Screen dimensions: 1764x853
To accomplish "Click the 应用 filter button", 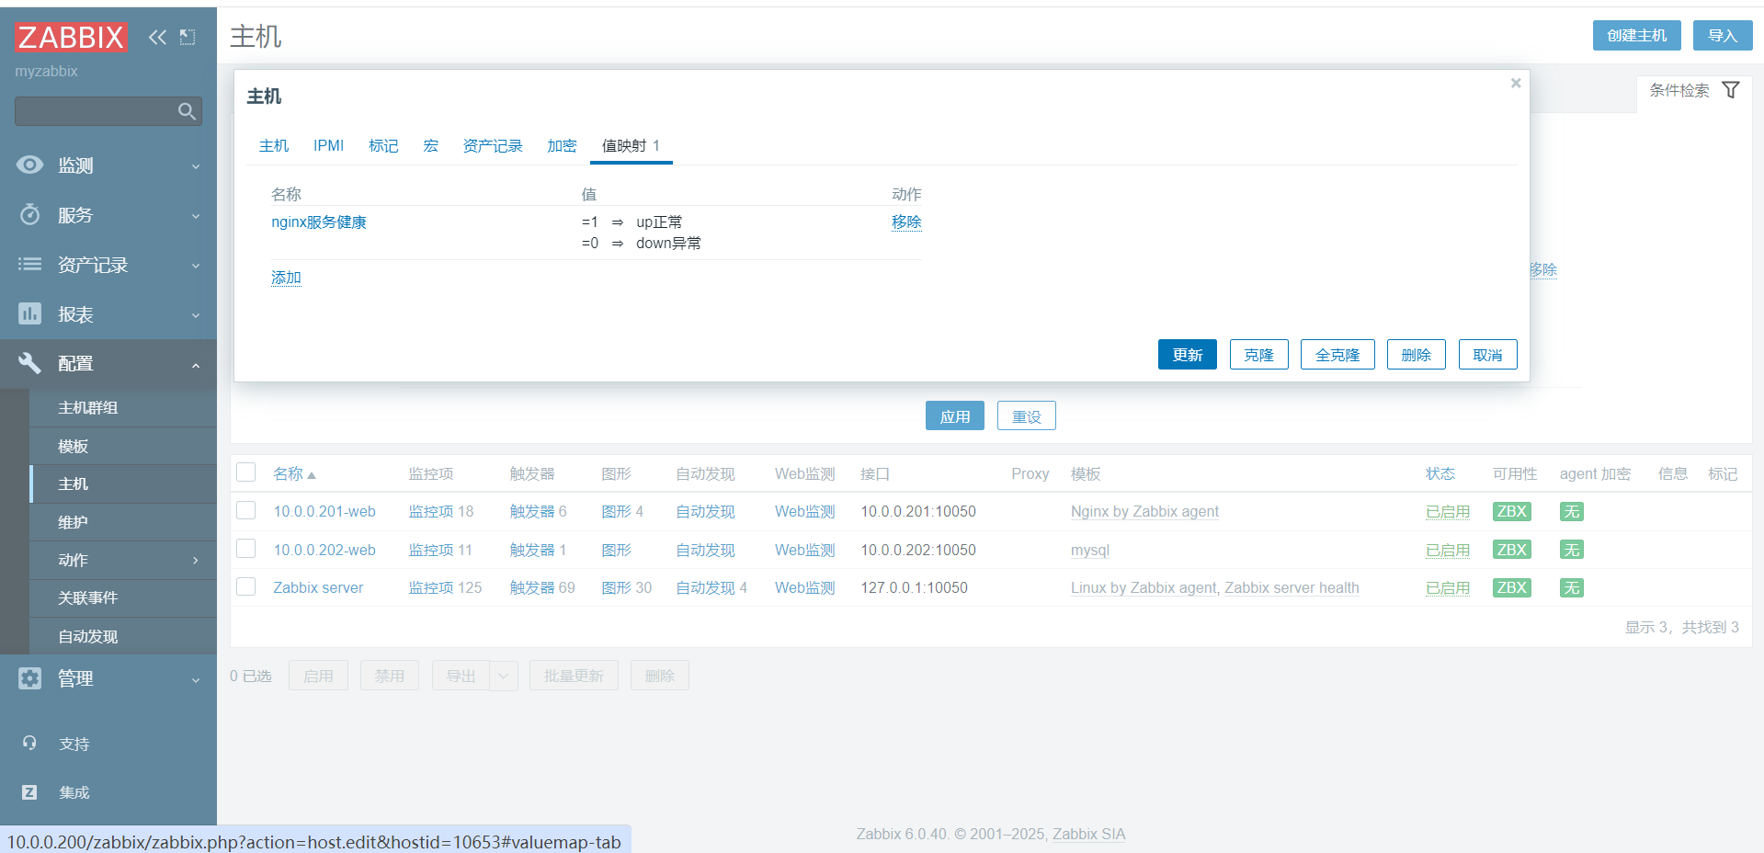I will [955, 415].
